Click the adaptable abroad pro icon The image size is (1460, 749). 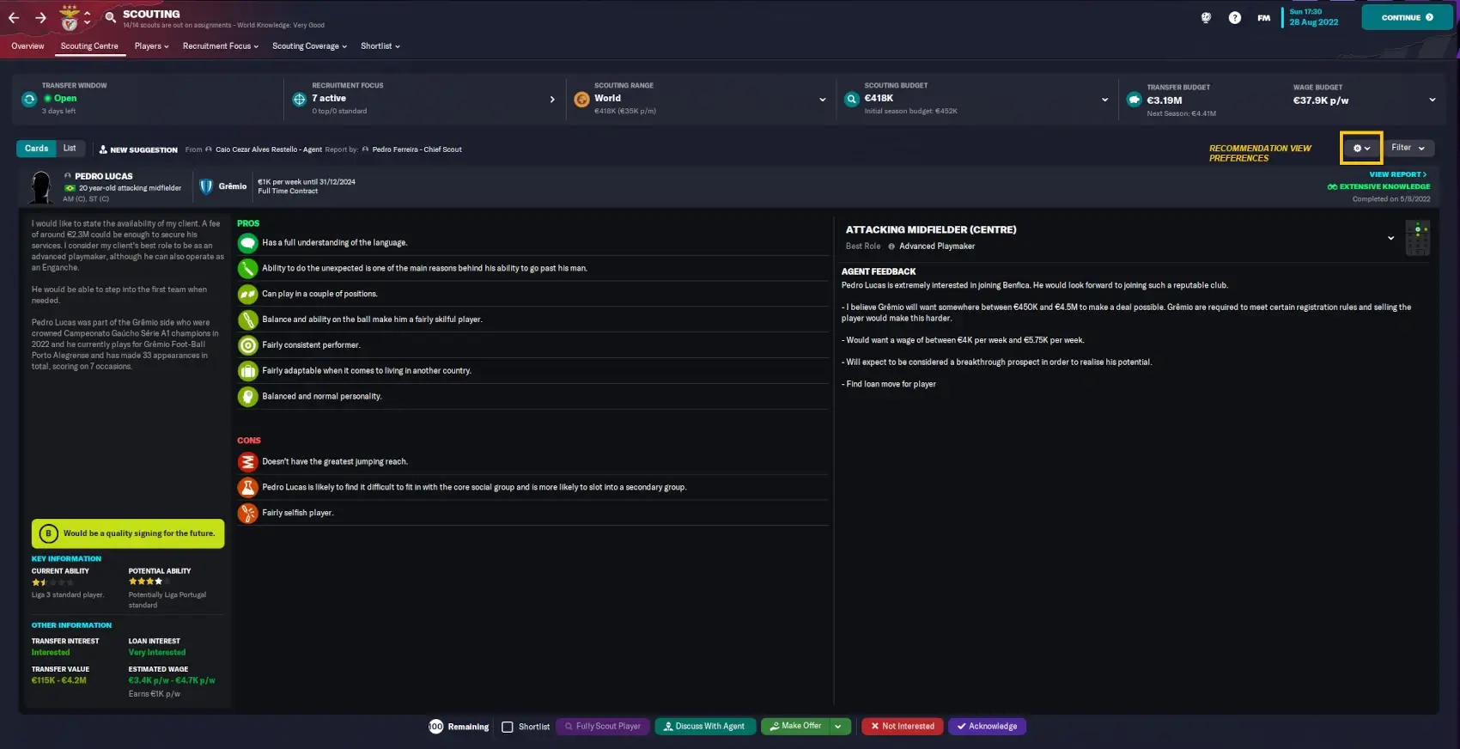click(247, 371)
